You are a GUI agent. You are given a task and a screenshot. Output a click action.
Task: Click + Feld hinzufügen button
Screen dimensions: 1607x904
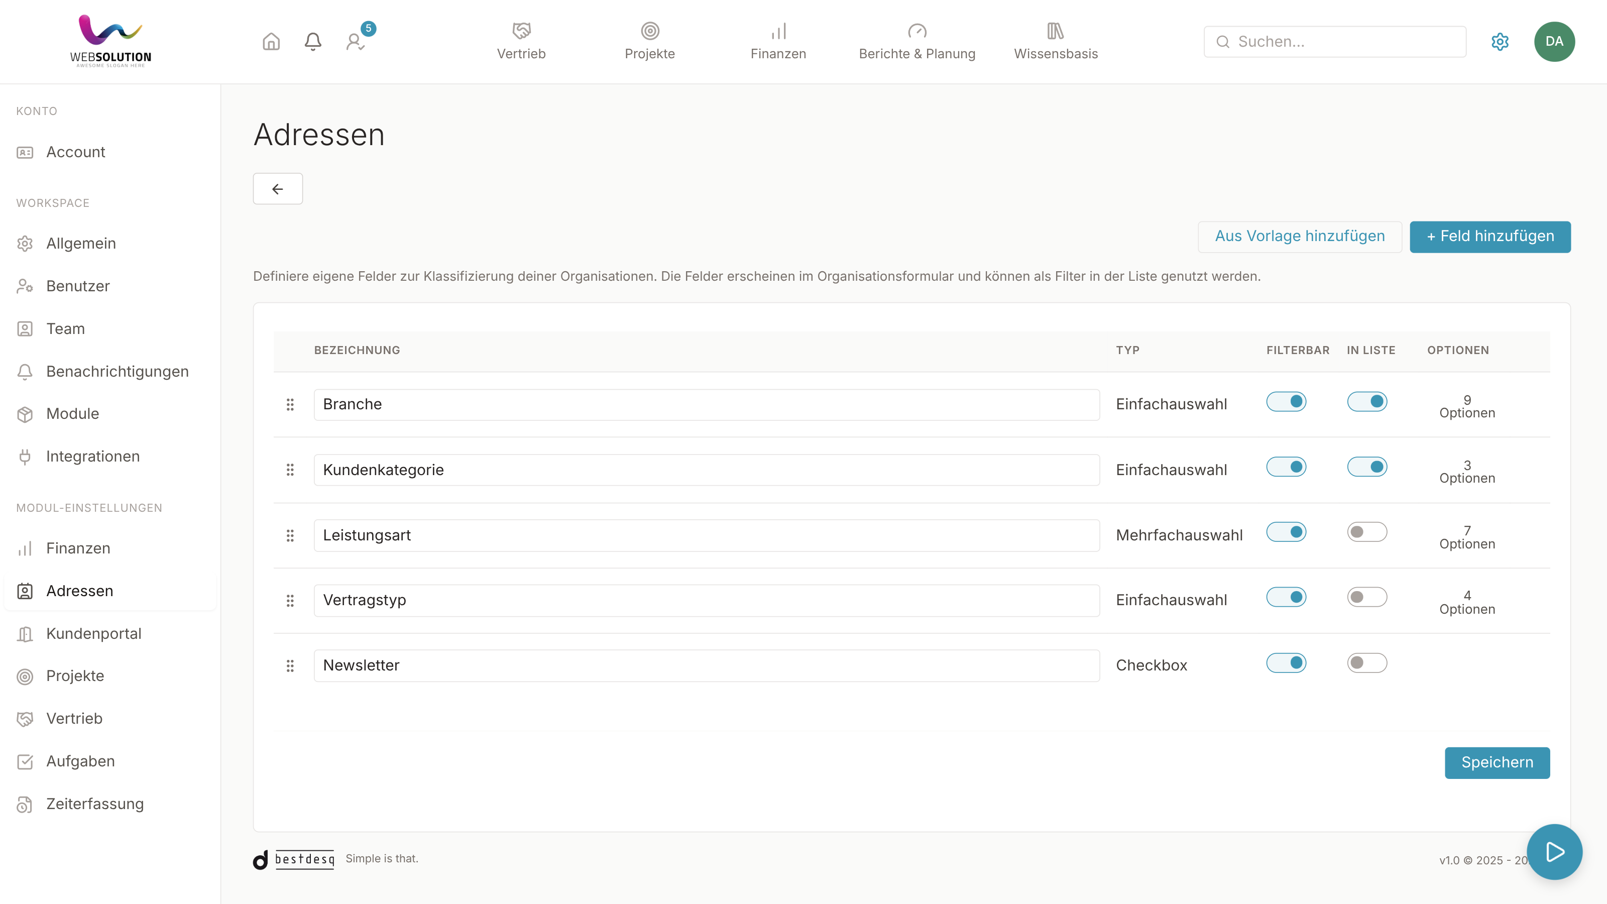[x=1489, y=237]
